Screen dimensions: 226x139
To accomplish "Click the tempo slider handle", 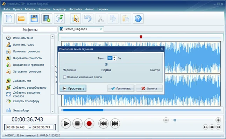I will [106, 64].
